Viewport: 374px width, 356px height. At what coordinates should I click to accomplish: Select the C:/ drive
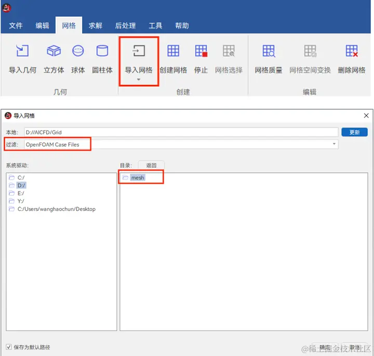(21, 177)
